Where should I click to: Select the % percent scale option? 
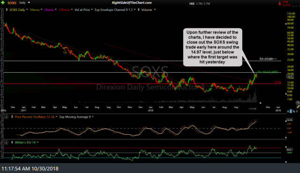[294, 111]
